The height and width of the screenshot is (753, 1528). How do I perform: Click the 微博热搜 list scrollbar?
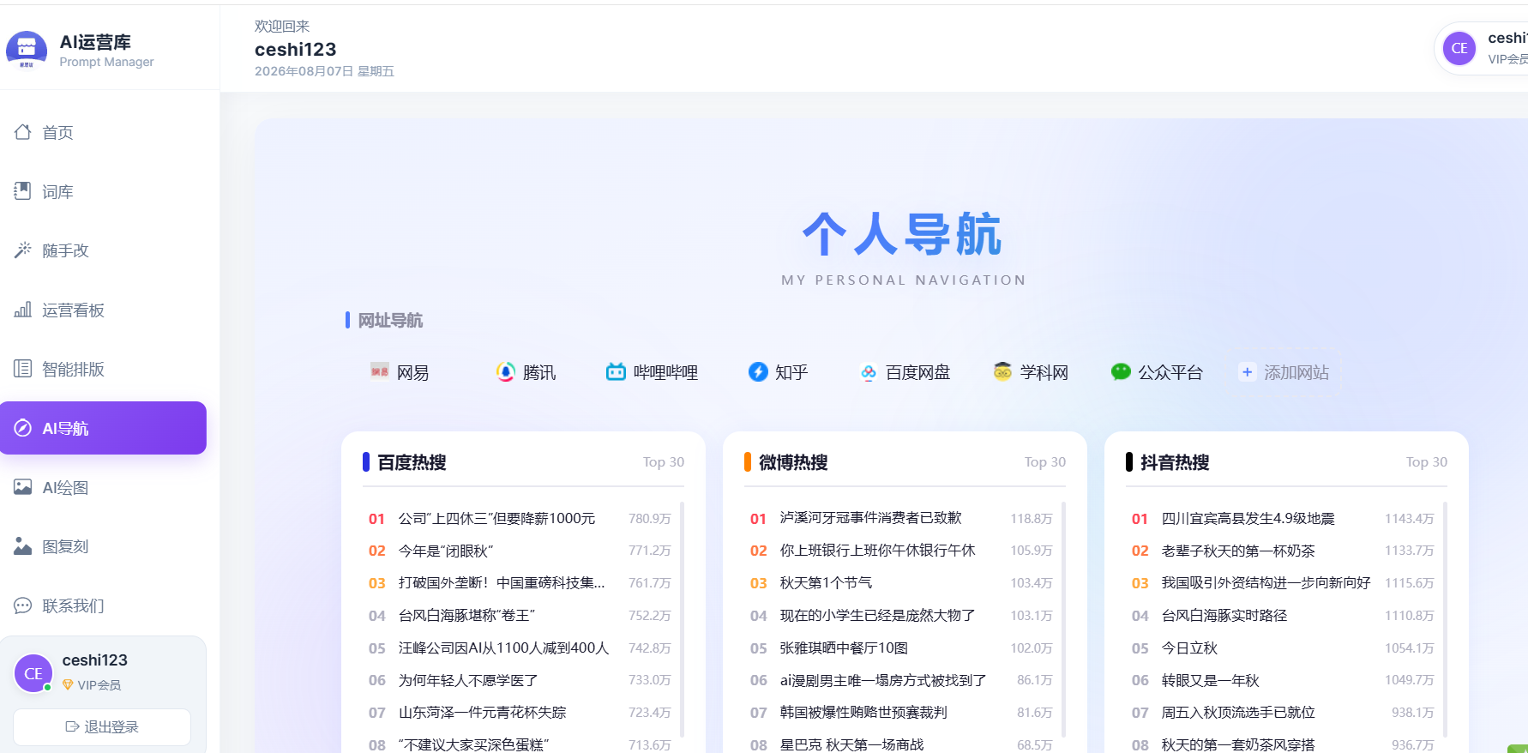click(x=1063, y=619)
